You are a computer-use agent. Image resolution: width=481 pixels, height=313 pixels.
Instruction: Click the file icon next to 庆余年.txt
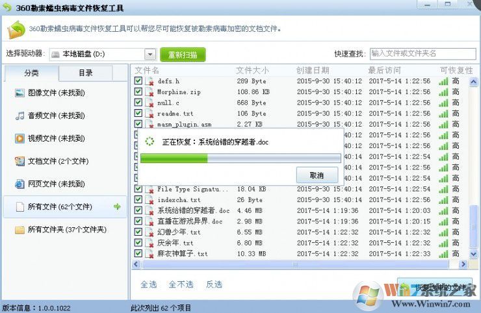(149, 243)
